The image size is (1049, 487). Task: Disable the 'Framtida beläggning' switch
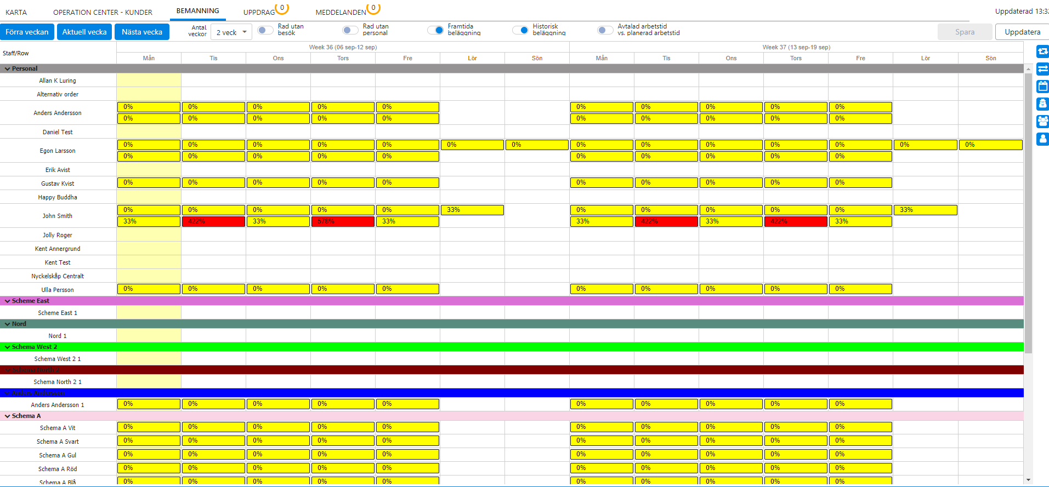point(435,30)
